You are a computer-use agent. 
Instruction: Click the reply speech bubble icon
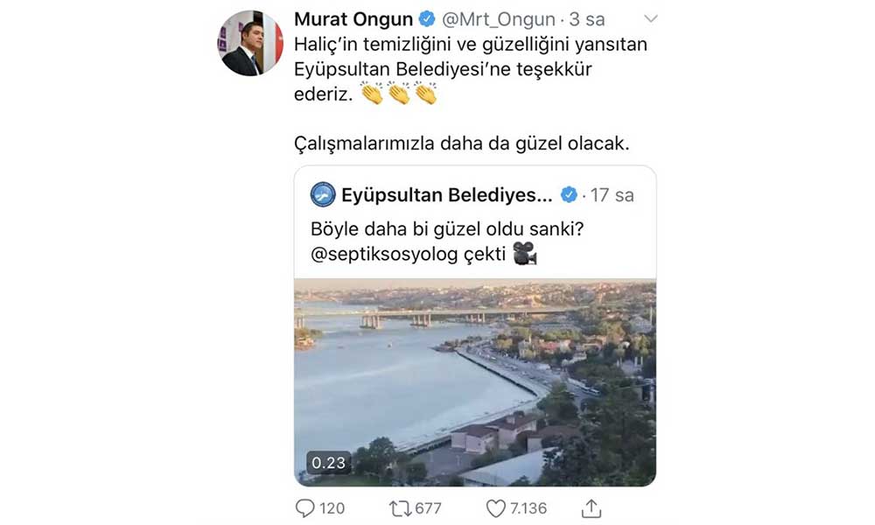click(304, 507)
